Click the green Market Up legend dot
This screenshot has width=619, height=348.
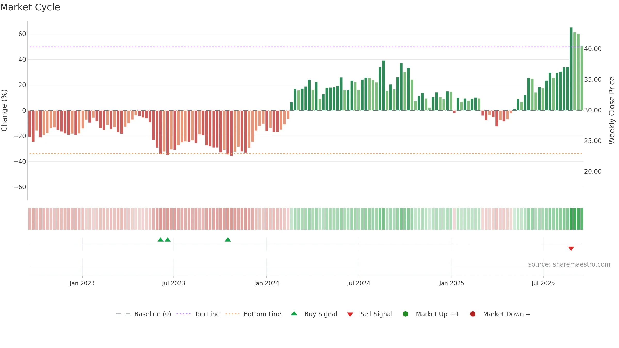[405, 314]
